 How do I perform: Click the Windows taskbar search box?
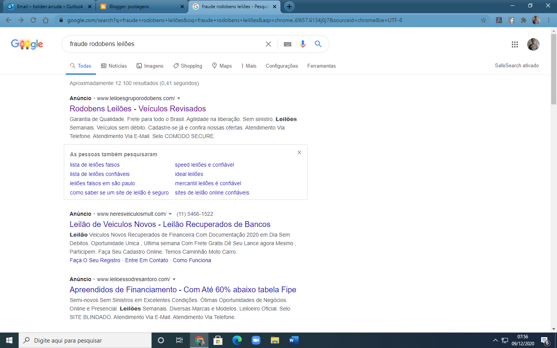coord(85,340)
